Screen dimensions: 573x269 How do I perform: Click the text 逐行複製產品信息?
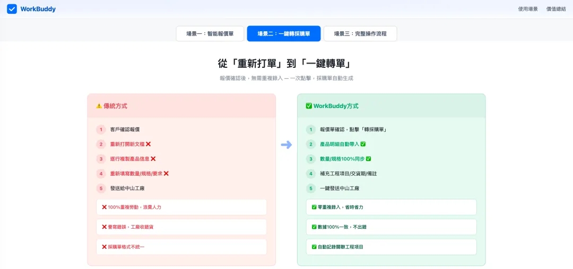coord(130,159)
